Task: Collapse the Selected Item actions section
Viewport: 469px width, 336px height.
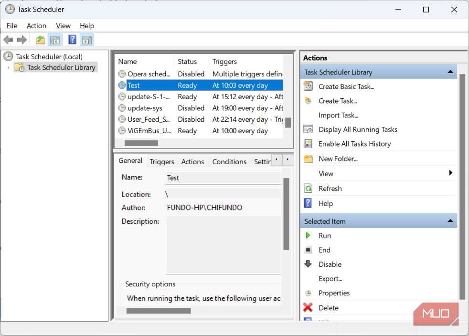Action: click(449, 220)
